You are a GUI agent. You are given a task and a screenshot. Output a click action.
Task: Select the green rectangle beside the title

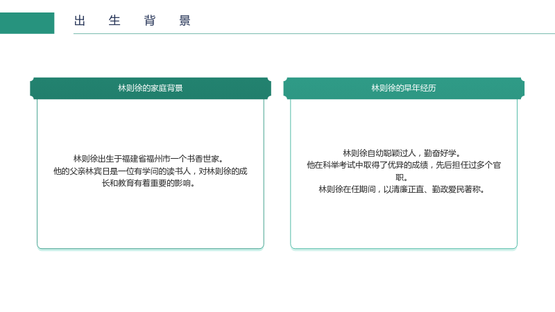point(27,23)
